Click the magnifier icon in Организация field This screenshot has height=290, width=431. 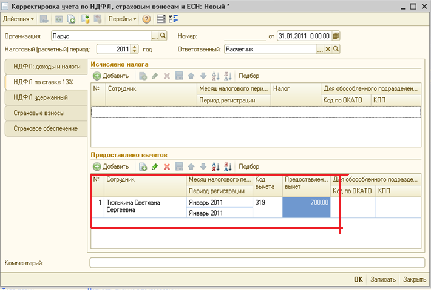[163, 36]
